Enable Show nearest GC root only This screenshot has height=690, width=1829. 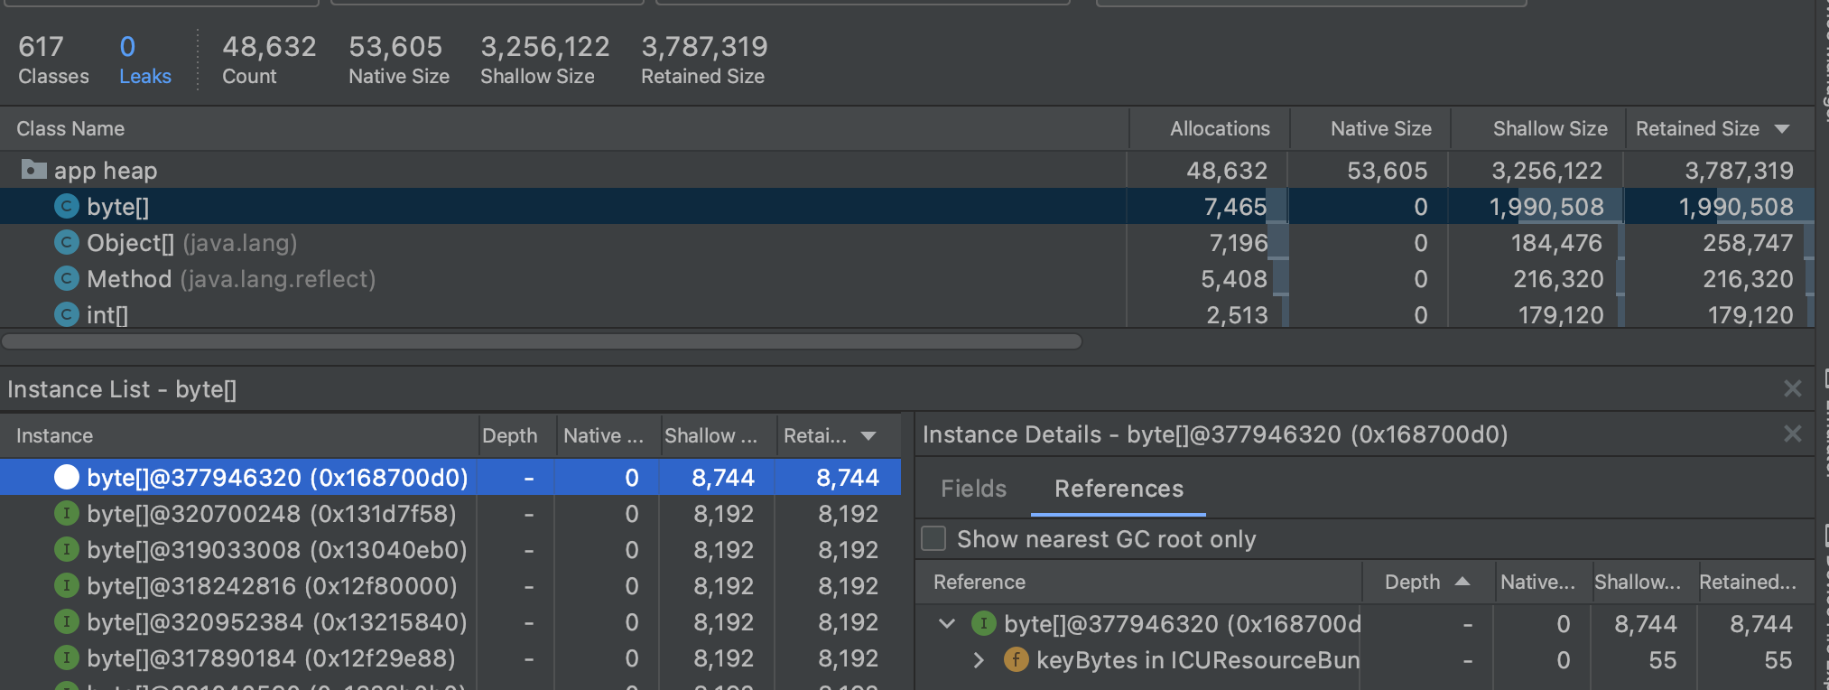tap(933, 539)
